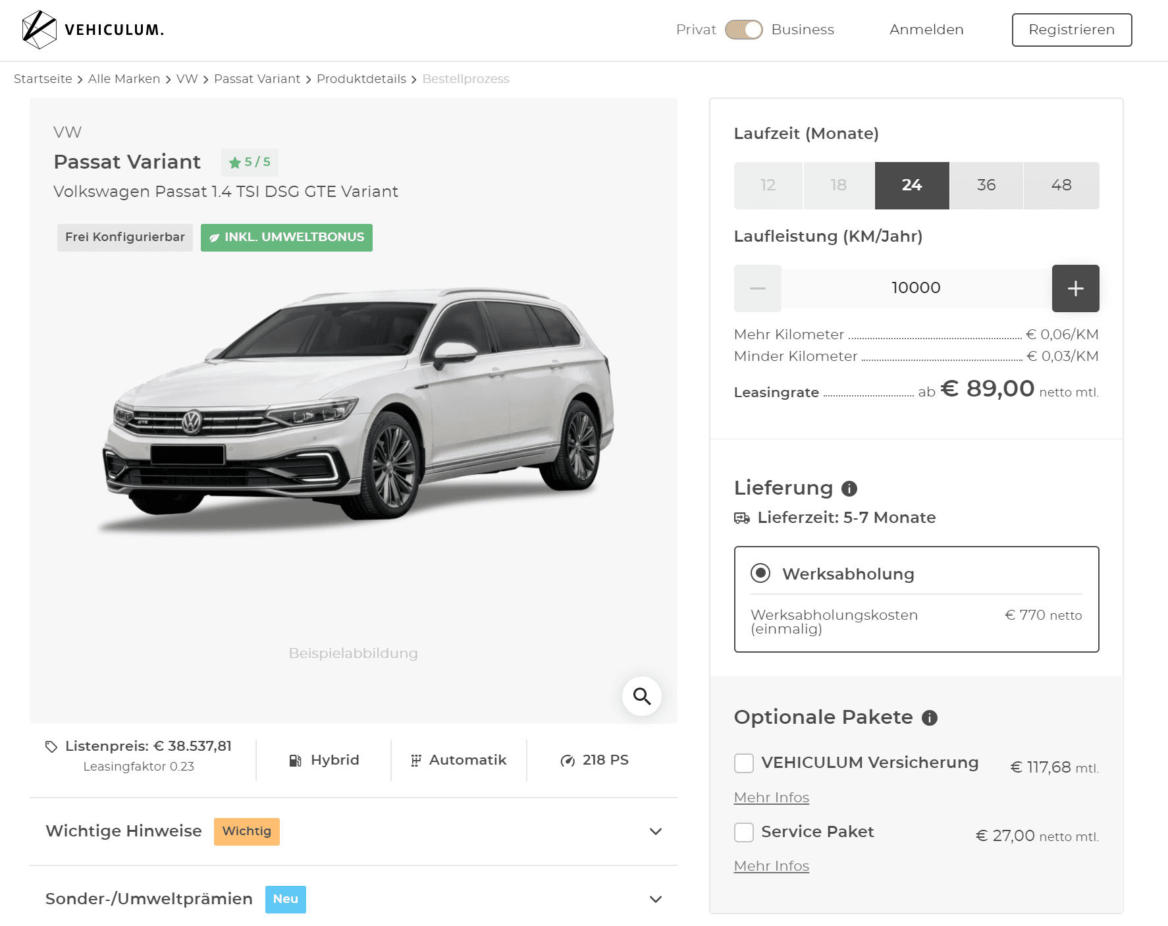Click Lieferzeit: 5-7 Monate text
This screenshot has height=926, width=1168.
[847, 518]
